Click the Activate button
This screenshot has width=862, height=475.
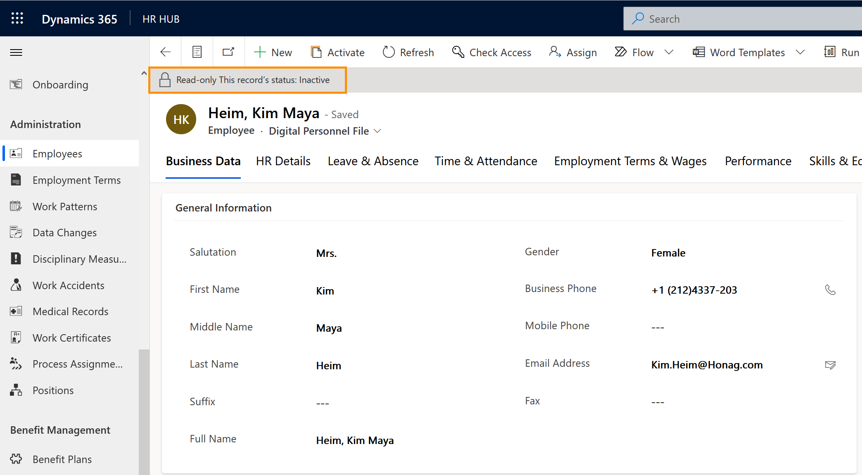pyautogui.click(x=337, y=52)
